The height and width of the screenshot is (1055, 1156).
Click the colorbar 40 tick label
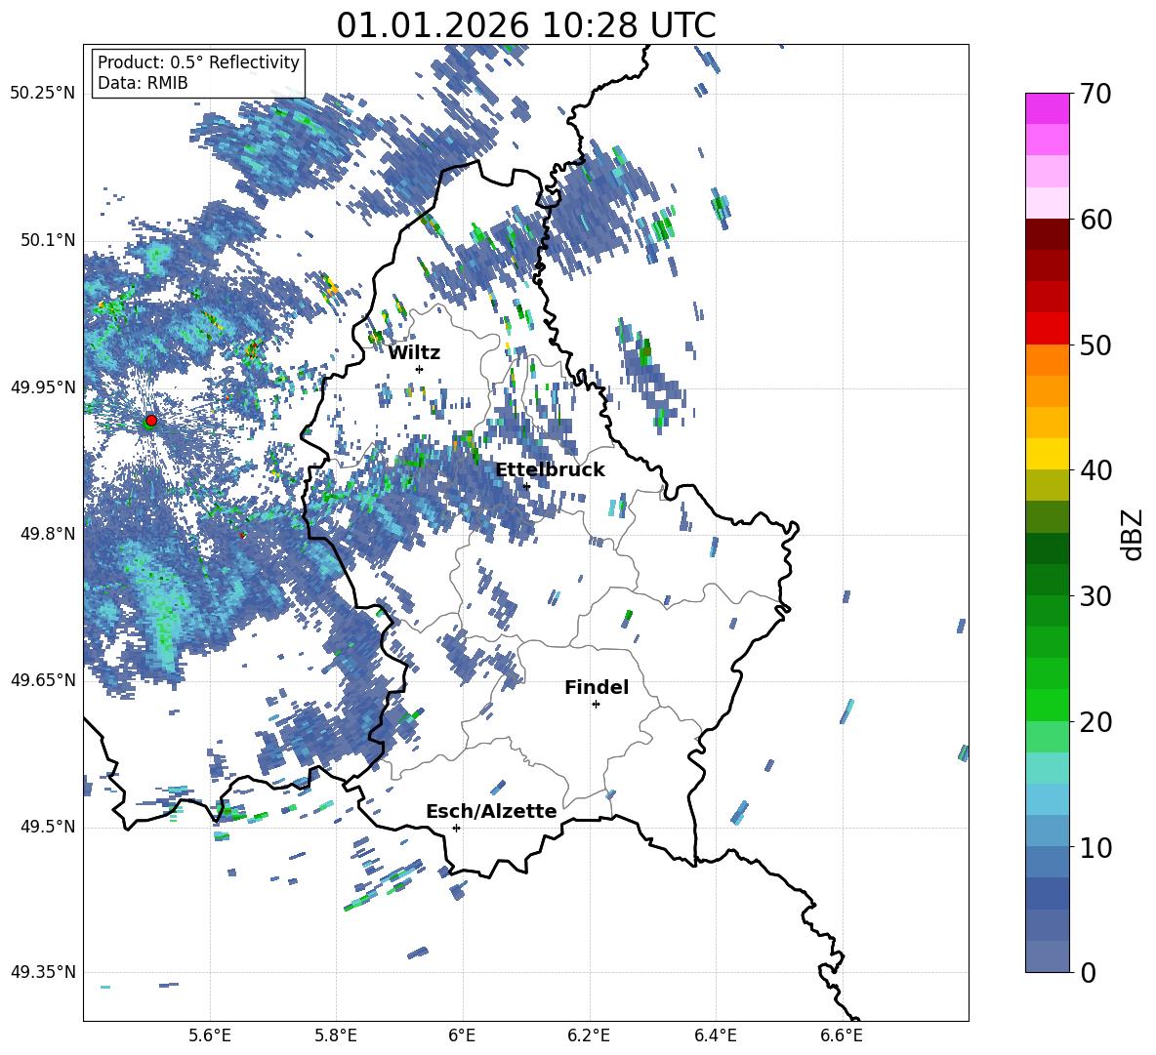1094,470
